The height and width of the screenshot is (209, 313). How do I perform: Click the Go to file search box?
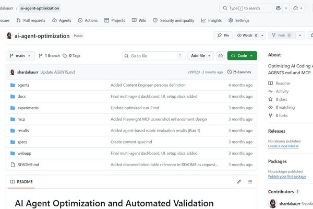pos(153,56)
